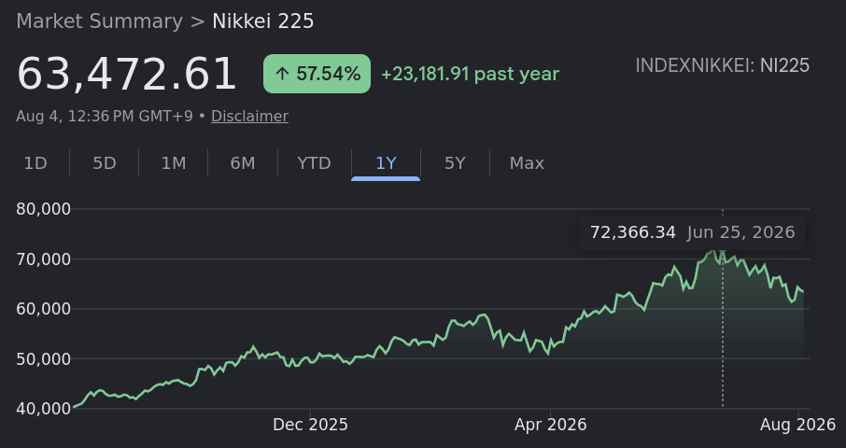Screen dimensions: 846x448
Task: Switch to the 1M range tab
Action: coord(173,162)
